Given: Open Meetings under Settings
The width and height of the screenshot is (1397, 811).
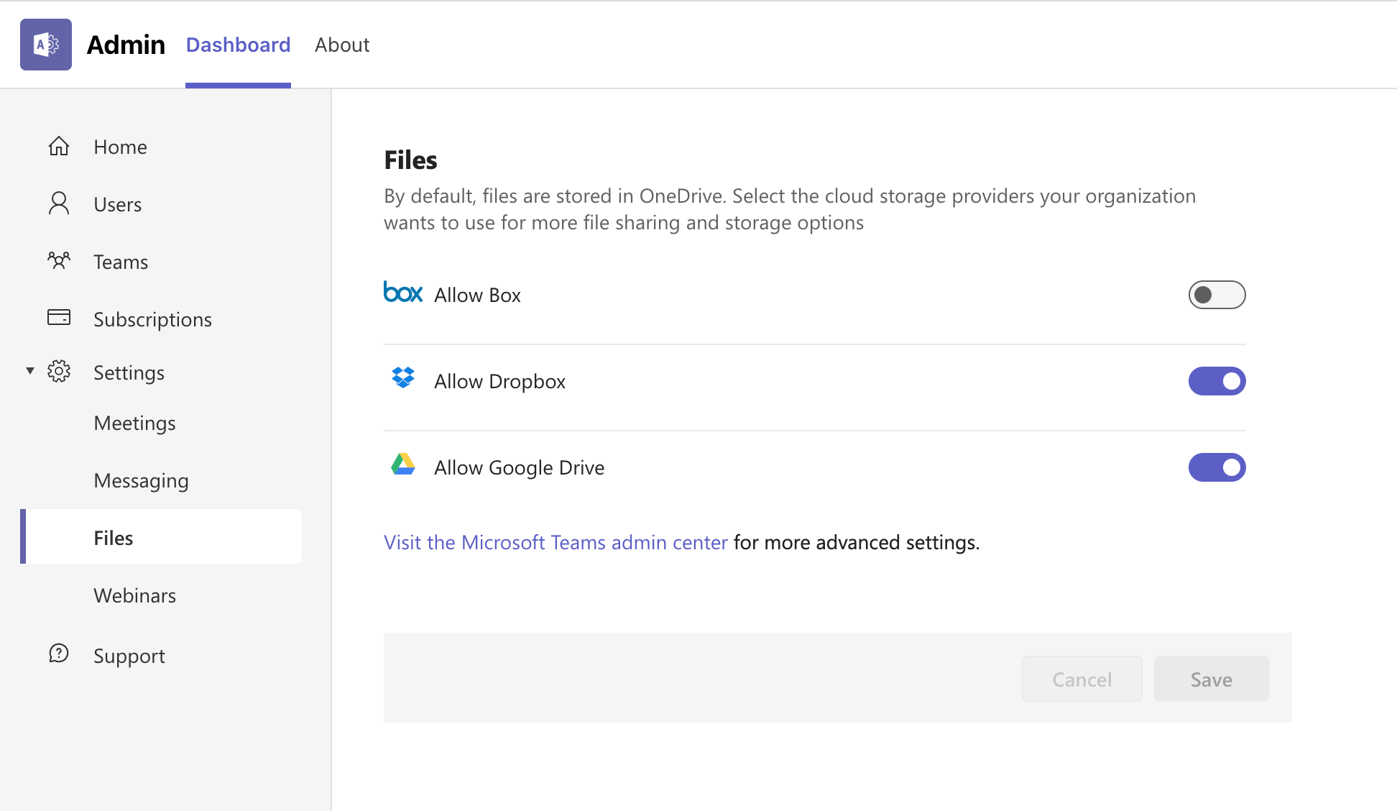Looking at the screenshot, I should (134, 423).
